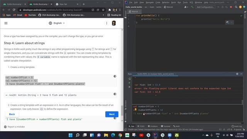Open the user account dropdown in IntelliJ toolbar

(x=186, y=7)
